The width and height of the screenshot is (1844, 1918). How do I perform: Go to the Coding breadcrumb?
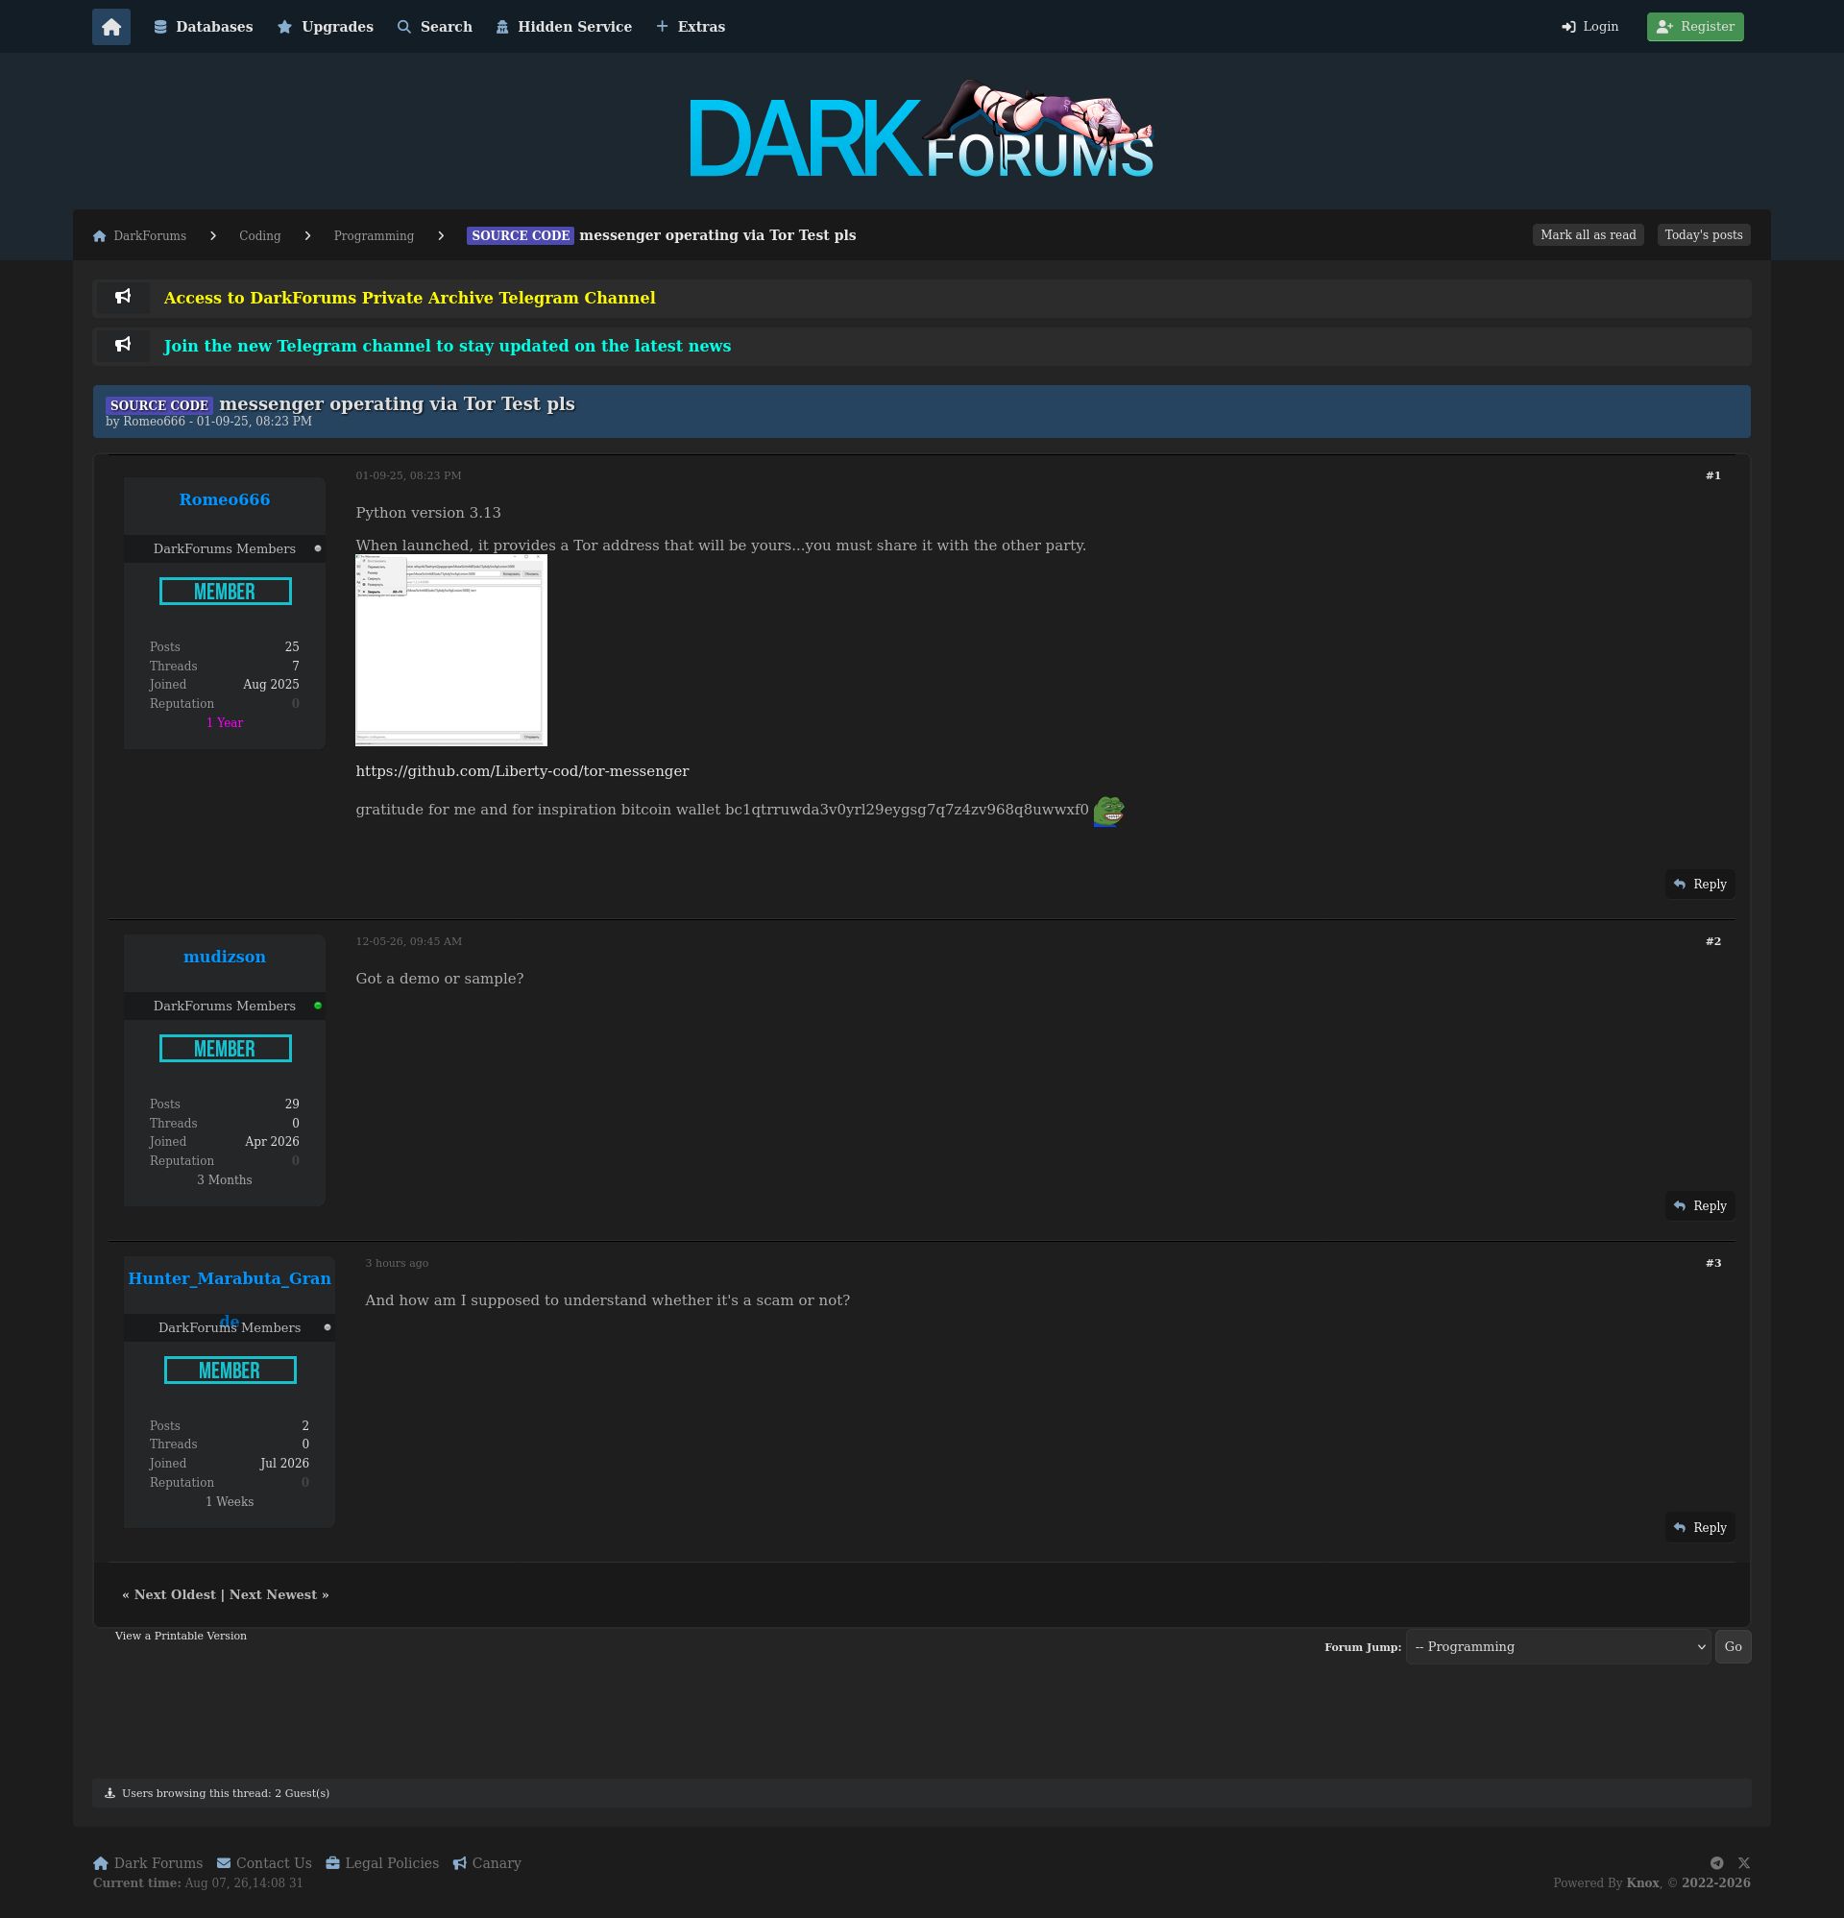point(259,236)
